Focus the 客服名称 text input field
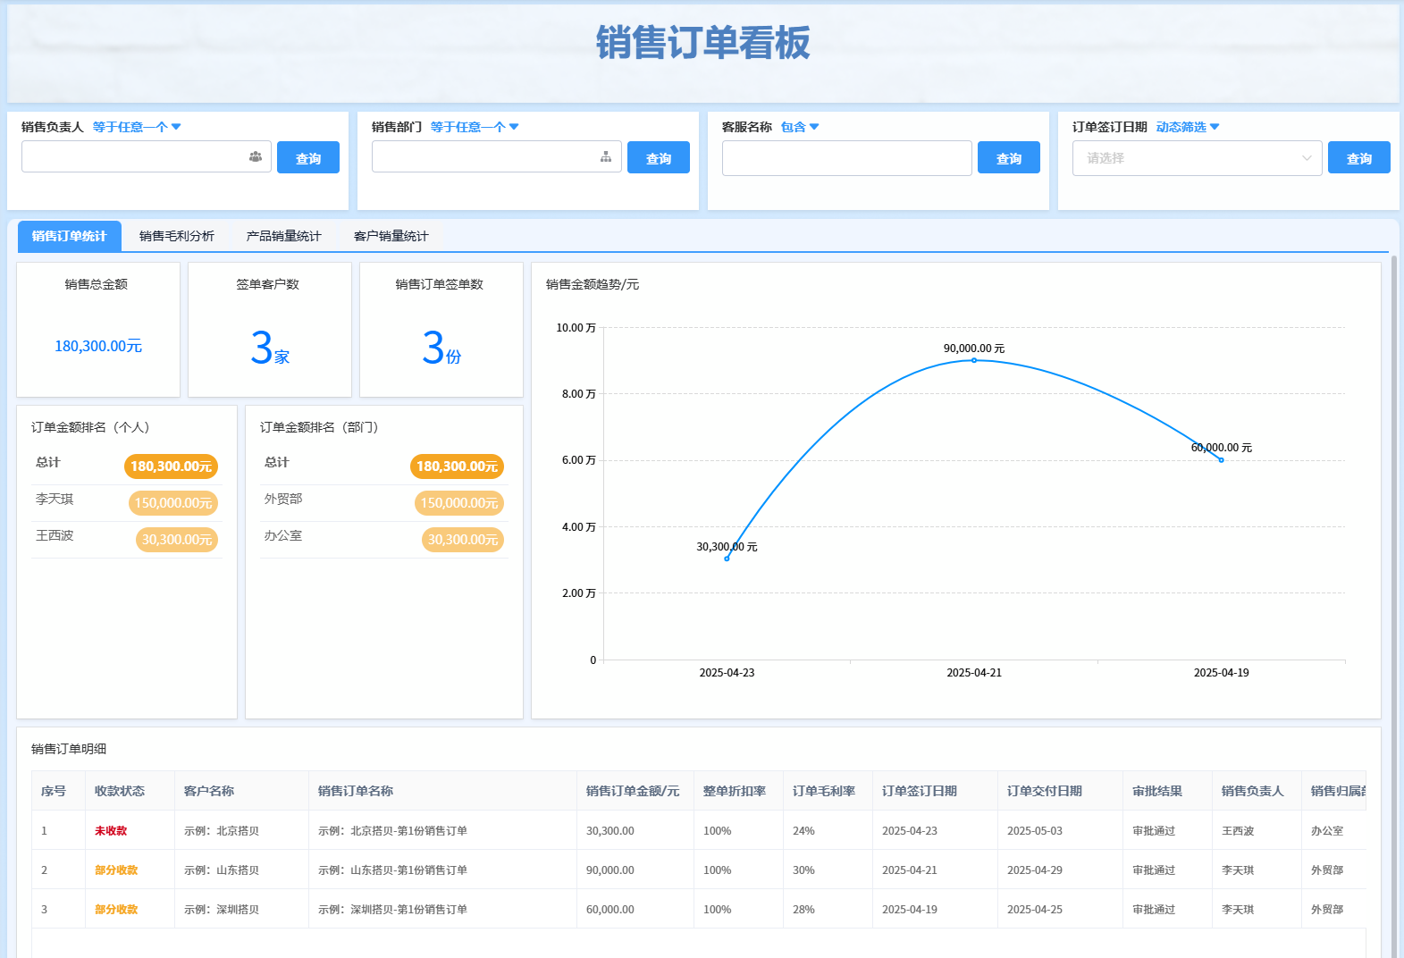 click(x=846, y=158)
